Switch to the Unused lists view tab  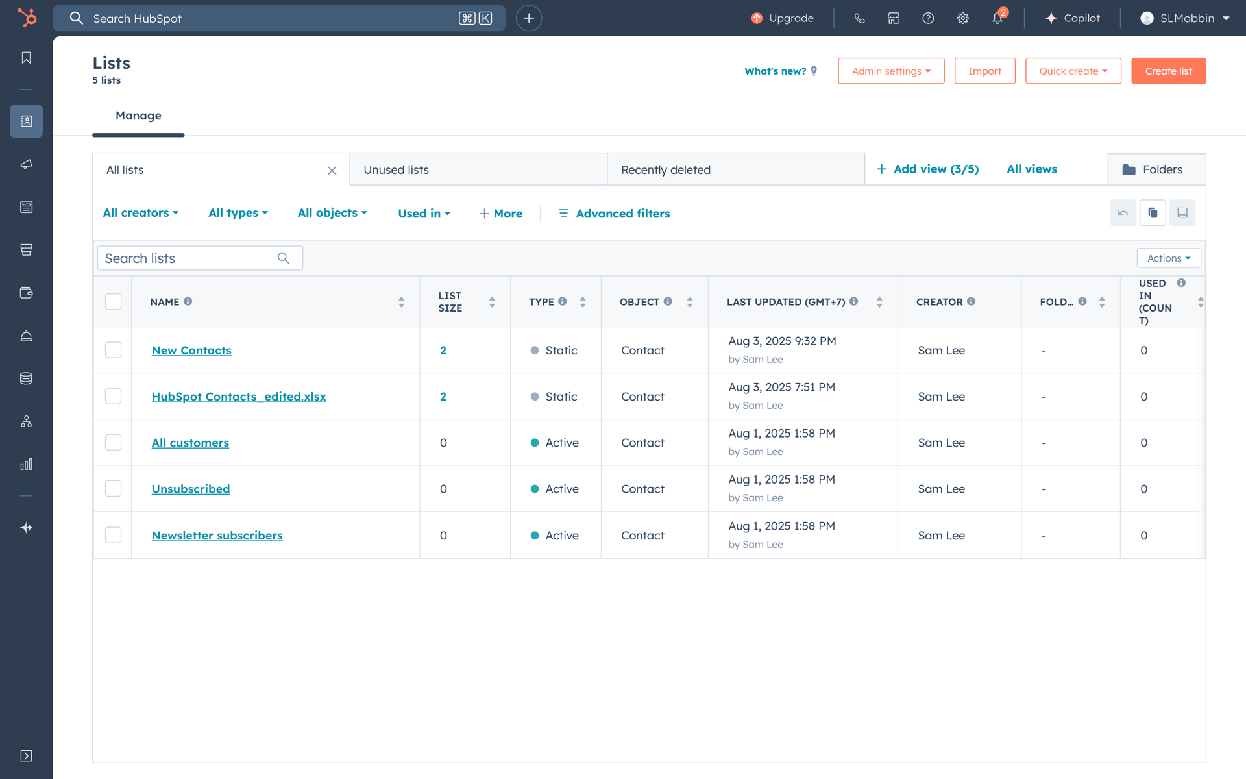click(478, 169)
